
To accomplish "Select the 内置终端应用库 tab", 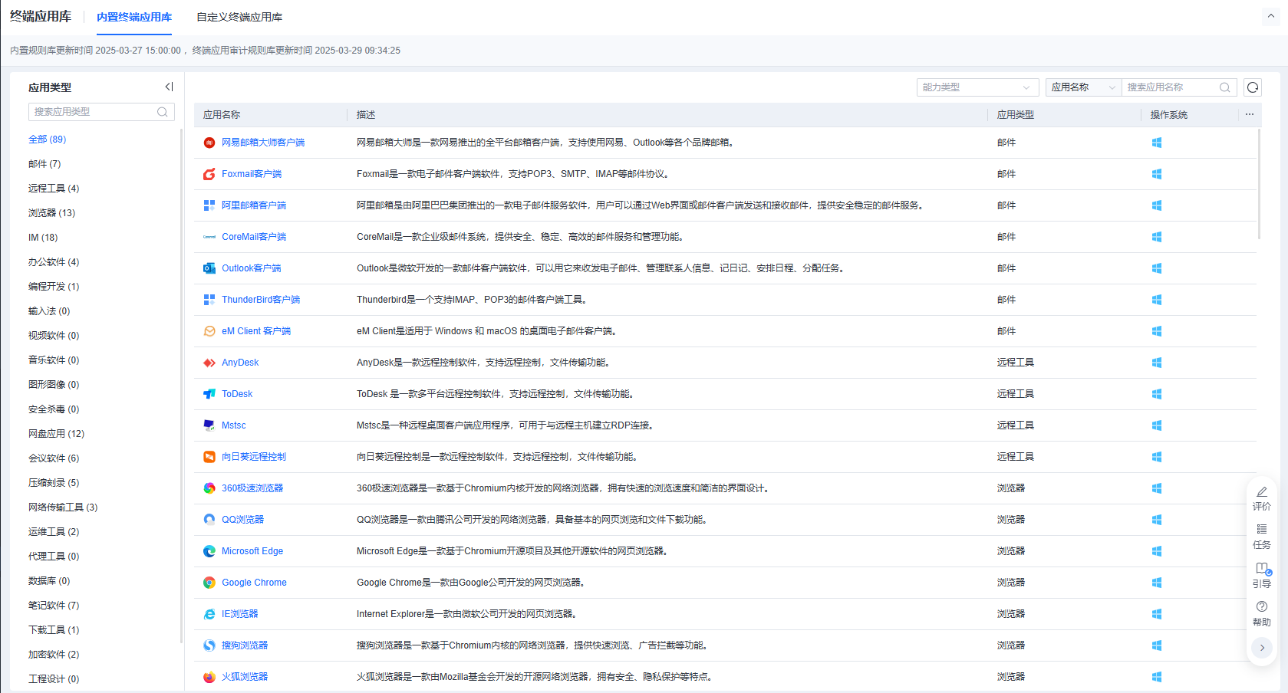I will (x=134, y=17).
